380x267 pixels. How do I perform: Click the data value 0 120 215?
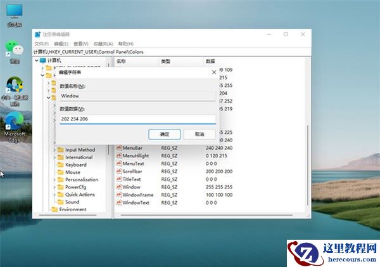pyautogui.click(x=217, y=156)
